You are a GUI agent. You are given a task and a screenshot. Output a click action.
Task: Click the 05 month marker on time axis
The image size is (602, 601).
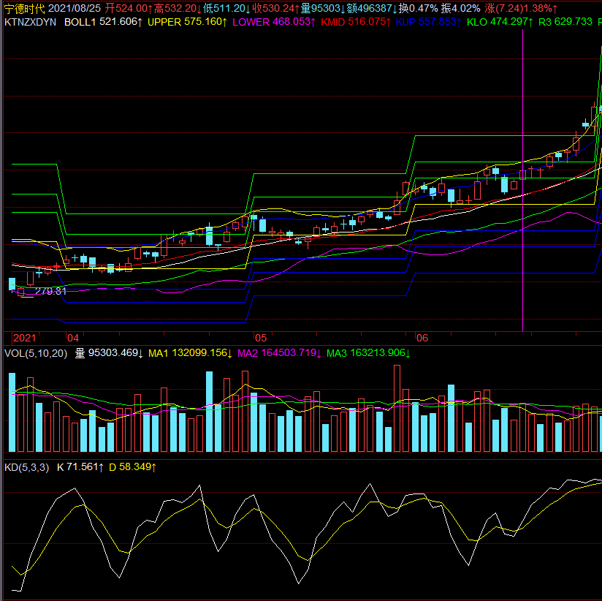coord(261,339)
